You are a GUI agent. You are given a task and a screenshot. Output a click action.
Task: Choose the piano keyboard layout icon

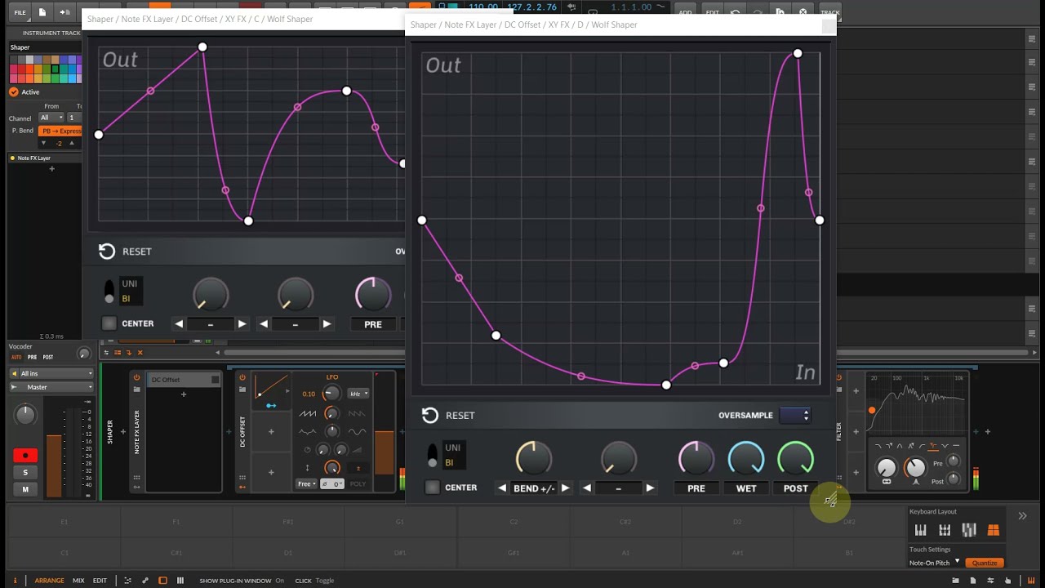[920, 530]
